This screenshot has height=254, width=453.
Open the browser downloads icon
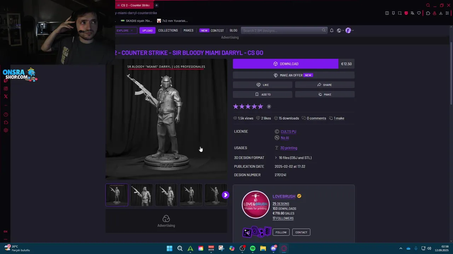(441, 13)
